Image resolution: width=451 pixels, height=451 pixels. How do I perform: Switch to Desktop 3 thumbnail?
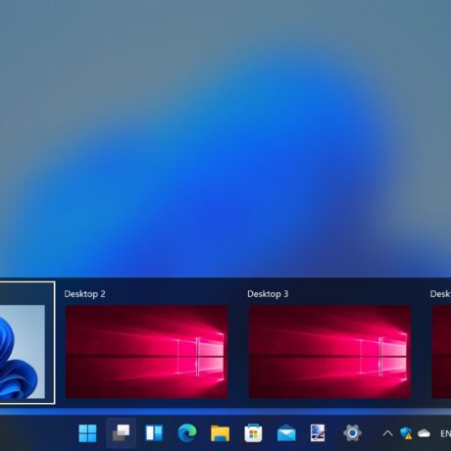329,352
